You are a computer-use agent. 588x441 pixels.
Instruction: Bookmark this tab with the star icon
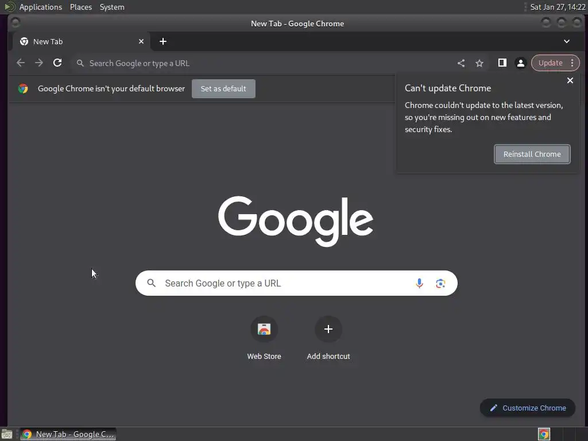tap(479, 63)
